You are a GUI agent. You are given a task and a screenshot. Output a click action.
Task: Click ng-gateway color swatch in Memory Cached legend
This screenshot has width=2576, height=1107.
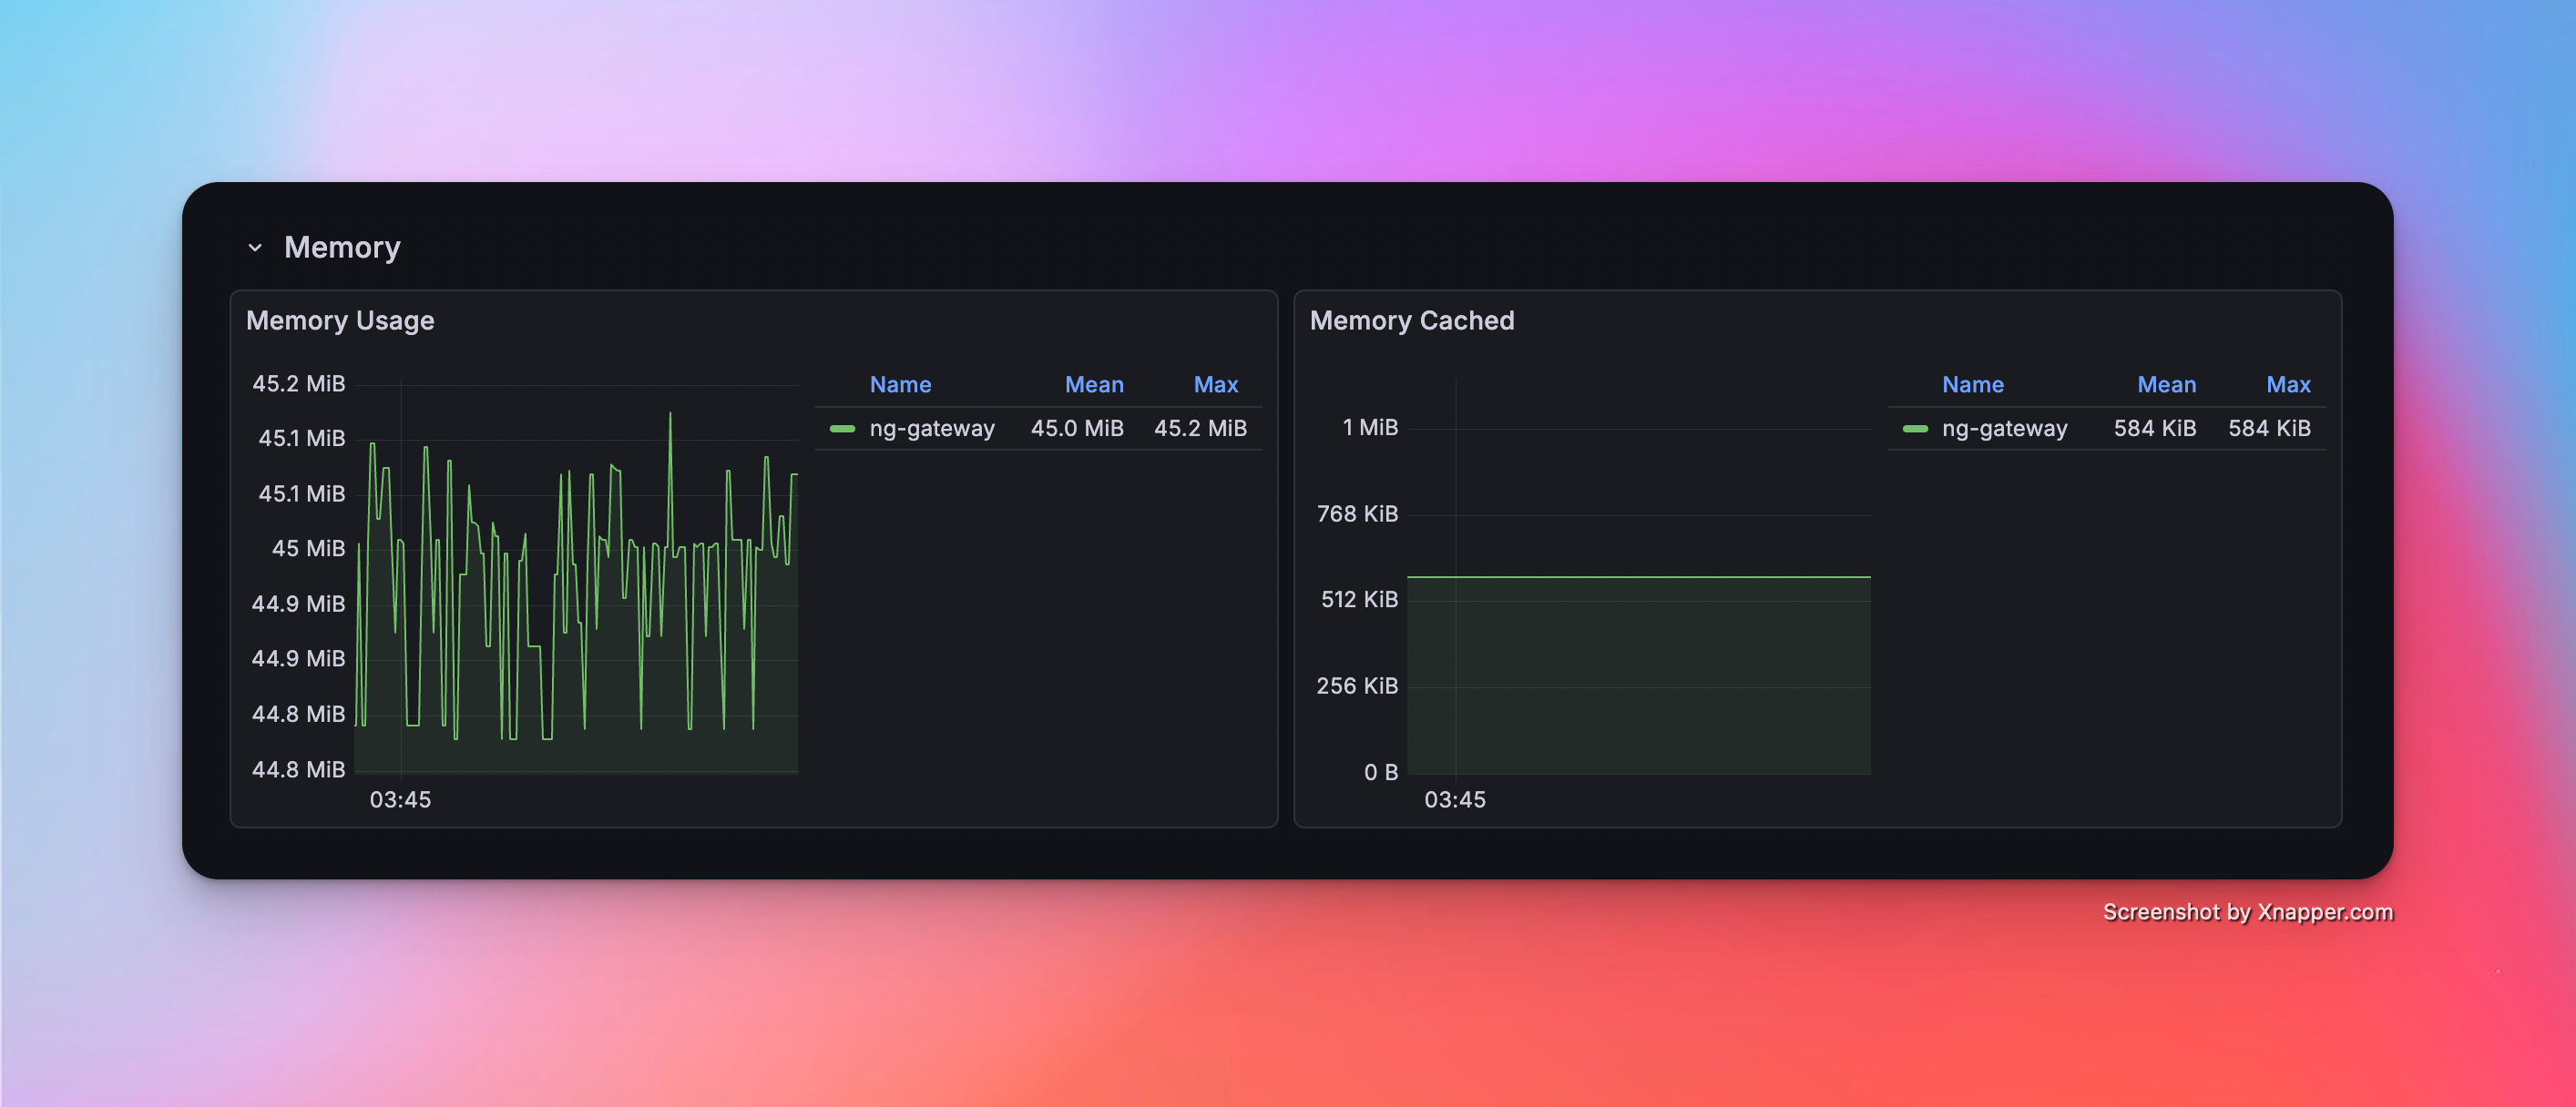[x=1915, y=429]
